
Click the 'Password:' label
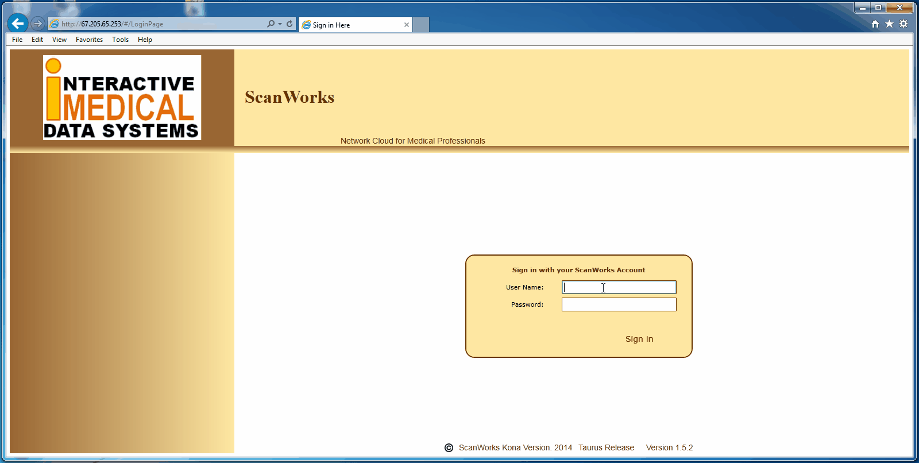coord(527,304)
